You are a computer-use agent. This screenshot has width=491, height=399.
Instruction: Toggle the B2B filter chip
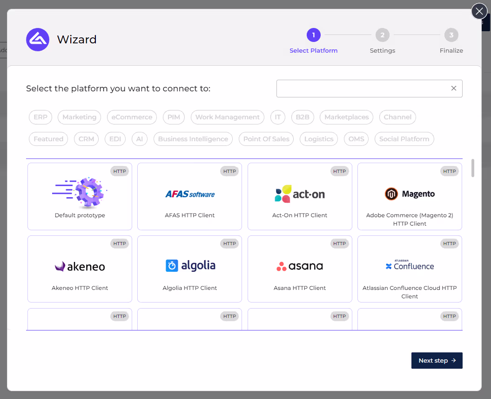[x=303, y=117]
